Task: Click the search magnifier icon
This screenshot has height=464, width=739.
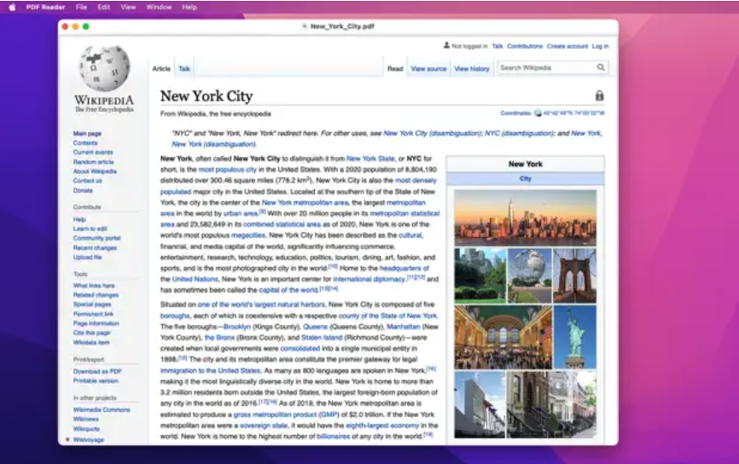Action: pos(601,67)
